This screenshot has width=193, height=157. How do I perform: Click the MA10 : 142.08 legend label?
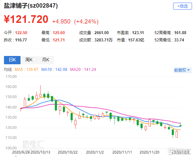[54, 70]
